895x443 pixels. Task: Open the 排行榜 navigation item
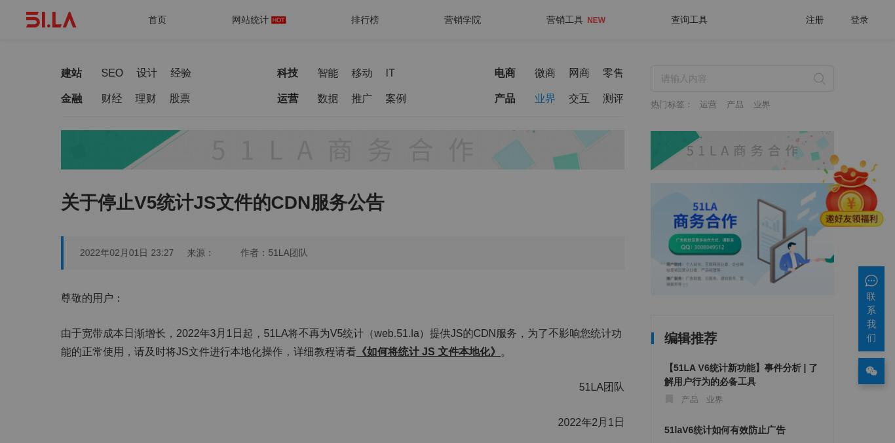click(365, 20)
